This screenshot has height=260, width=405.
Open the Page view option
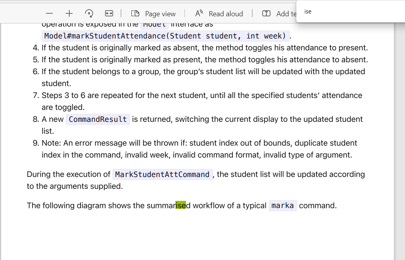(x=154, y=14)
